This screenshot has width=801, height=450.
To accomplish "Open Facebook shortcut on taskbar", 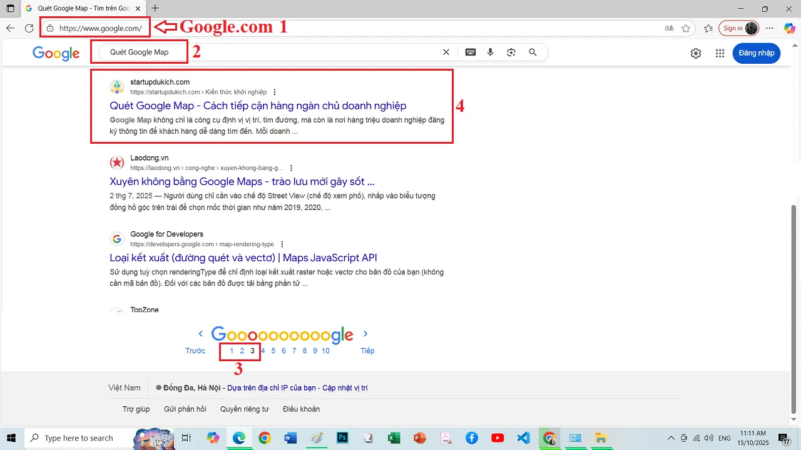I will coord(471,438).
